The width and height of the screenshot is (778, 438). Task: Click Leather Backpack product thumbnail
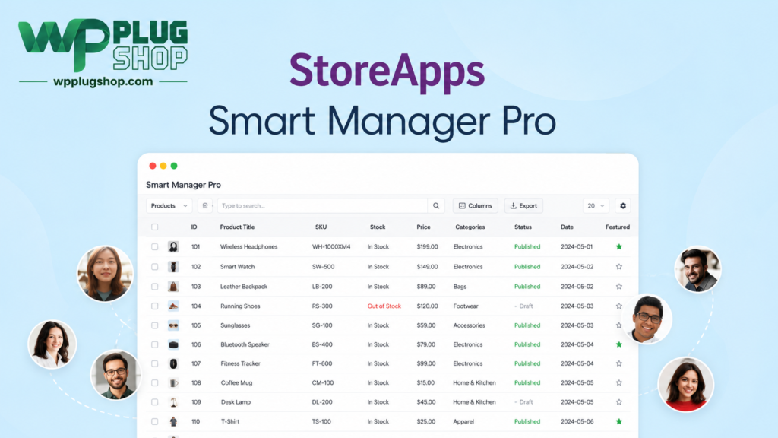[173, 287]
